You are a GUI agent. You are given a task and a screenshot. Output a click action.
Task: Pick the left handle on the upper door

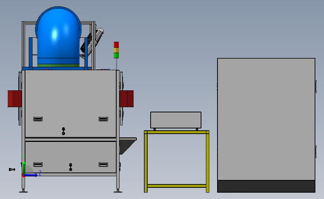click(38, 119)
